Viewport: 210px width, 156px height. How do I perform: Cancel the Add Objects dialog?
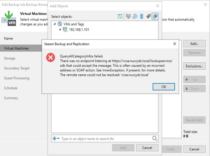[147, 148]
